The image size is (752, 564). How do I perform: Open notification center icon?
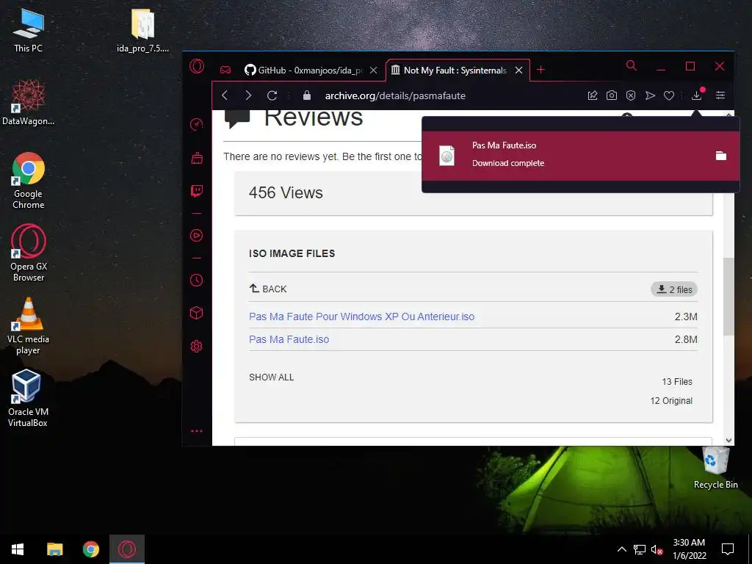[x=728, y=549]
